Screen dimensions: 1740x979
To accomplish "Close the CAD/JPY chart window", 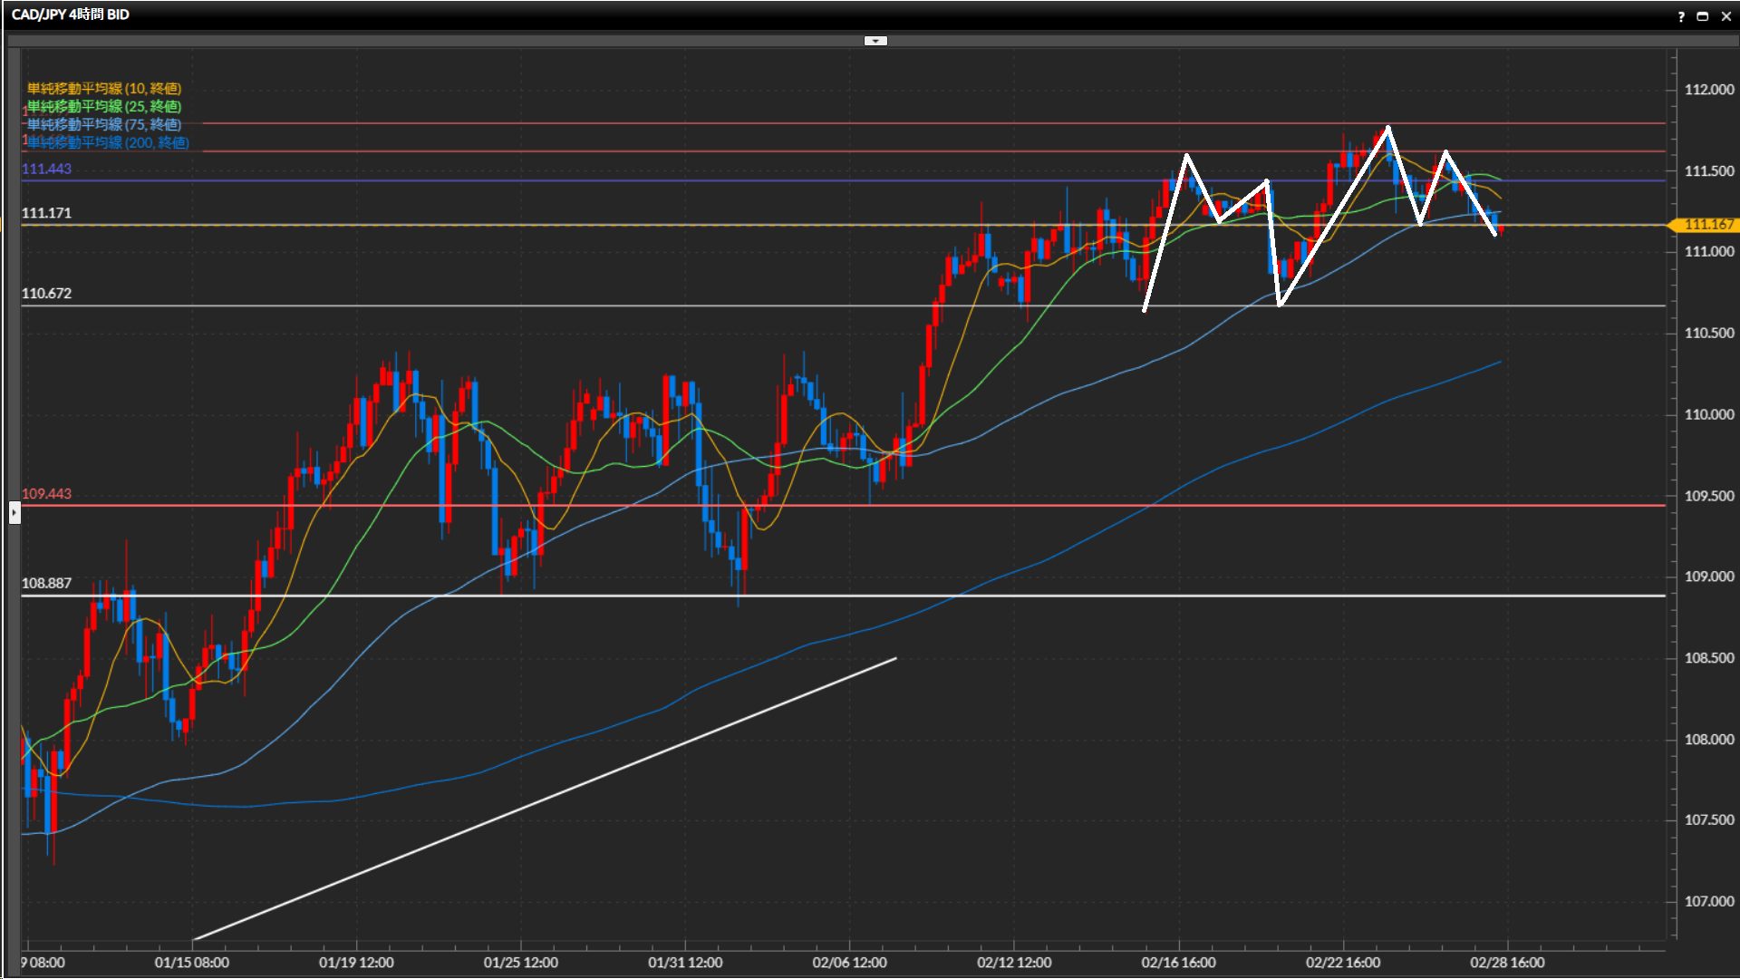I will tap(1725, 16).
